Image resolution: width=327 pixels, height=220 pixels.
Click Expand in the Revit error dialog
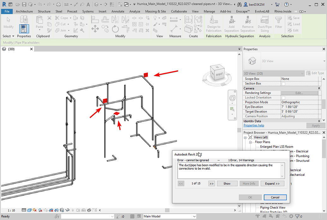coord(272,183)
